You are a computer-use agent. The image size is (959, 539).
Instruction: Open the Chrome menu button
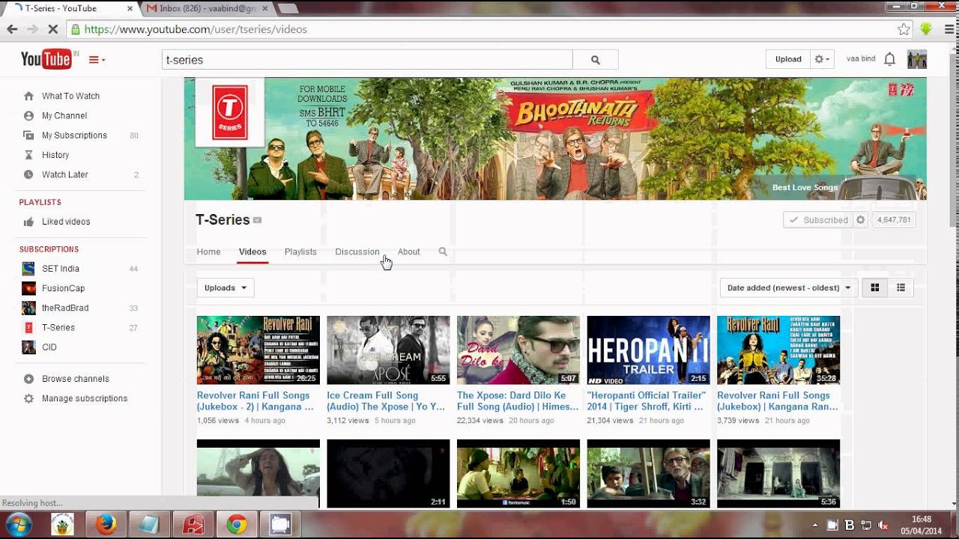click(x=948, y=29)
